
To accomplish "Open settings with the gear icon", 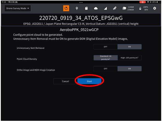I will [x=155, y=8].
